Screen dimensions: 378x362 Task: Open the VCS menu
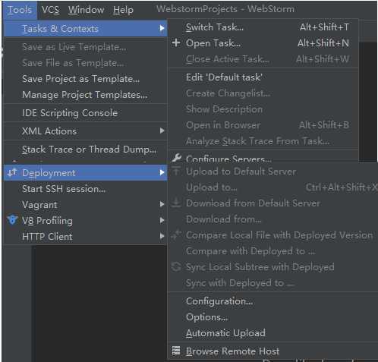[50, 10]
